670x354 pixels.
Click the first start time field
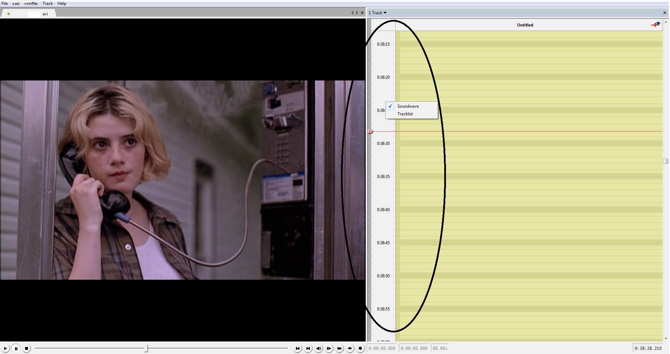382,348
